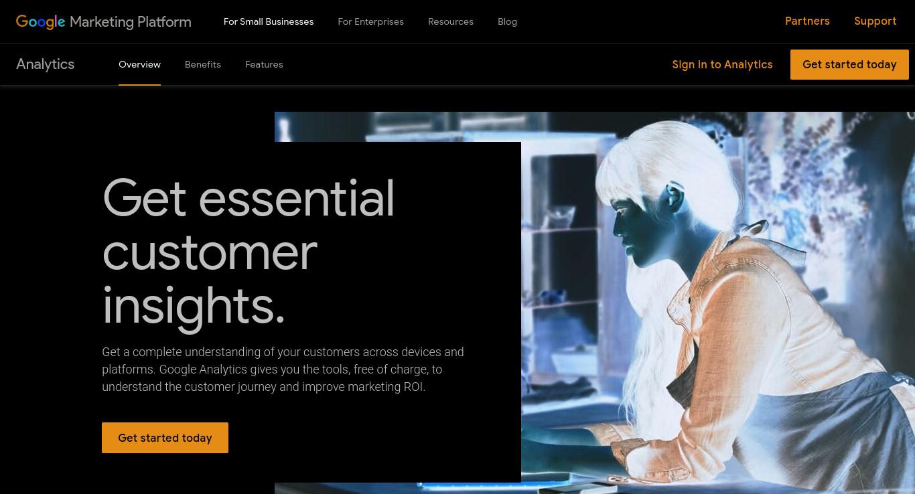Switch to the Benefits tab
Viewport: 915px width, 494px height.
coord(203,64)
